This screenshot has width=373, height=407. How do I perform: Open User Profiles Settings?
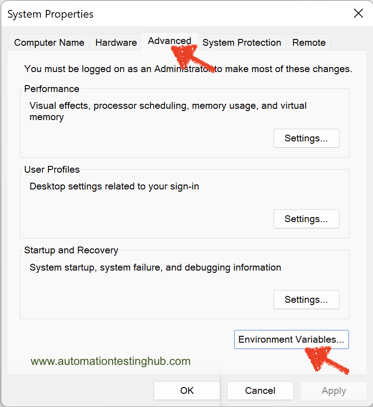(x=306, y=219)
